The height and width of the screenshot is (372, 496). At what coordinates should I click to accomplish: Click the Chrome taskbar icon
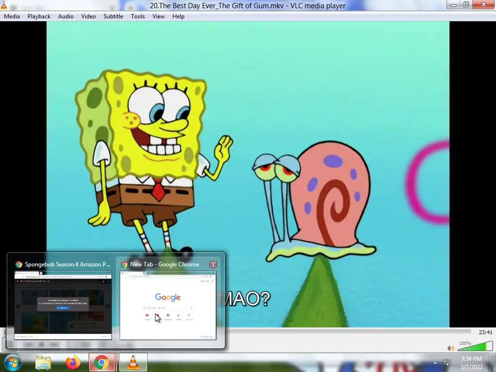click(102, 363)
